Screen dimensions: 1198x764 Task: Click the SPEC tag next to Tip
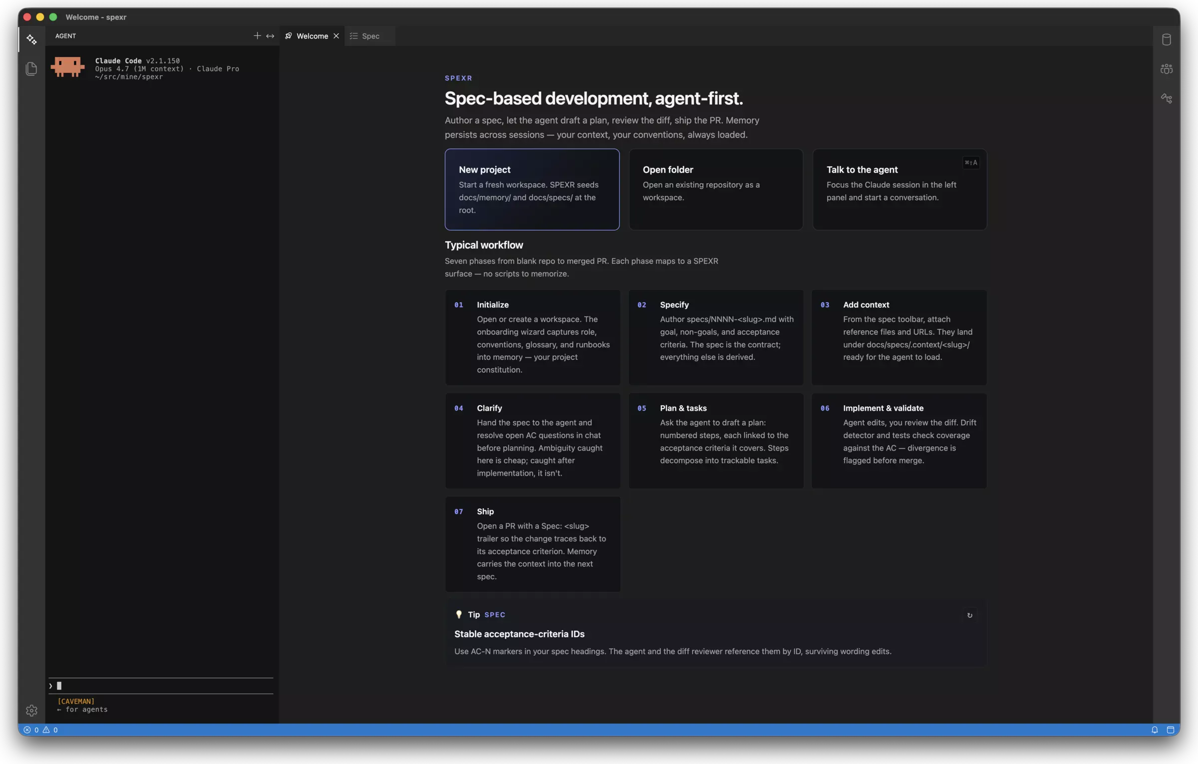pos(495,615)
